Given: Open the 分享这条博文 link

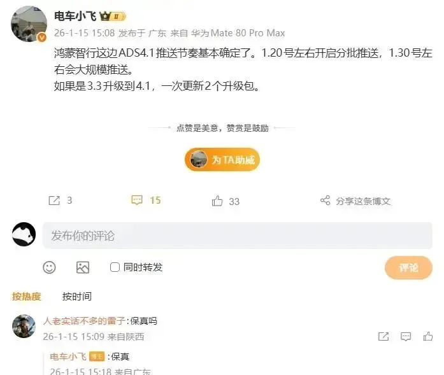Looking at the screenshot, I should [x=363, y=201].
